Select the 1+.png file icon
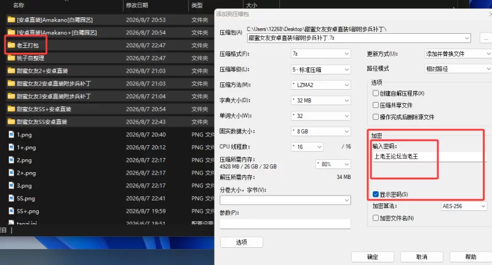Viewport: 492px width, 265px height. 11,148
